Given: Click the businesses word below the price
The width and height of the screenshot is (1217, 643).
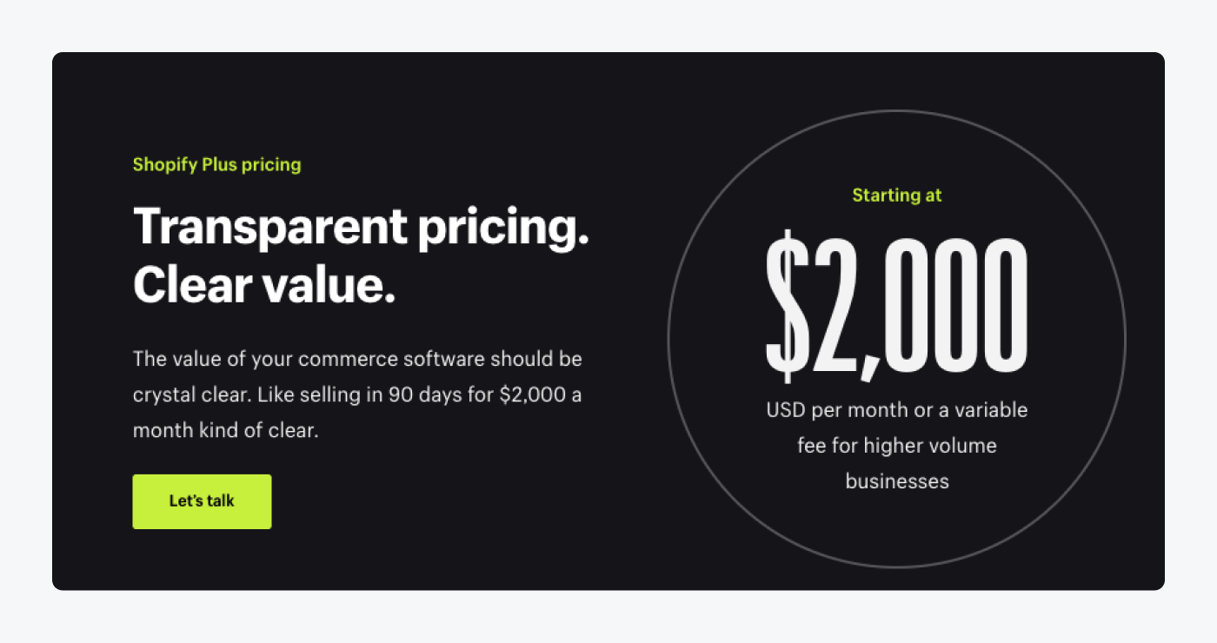Looking at the screenshot, I should click(896, 481).
